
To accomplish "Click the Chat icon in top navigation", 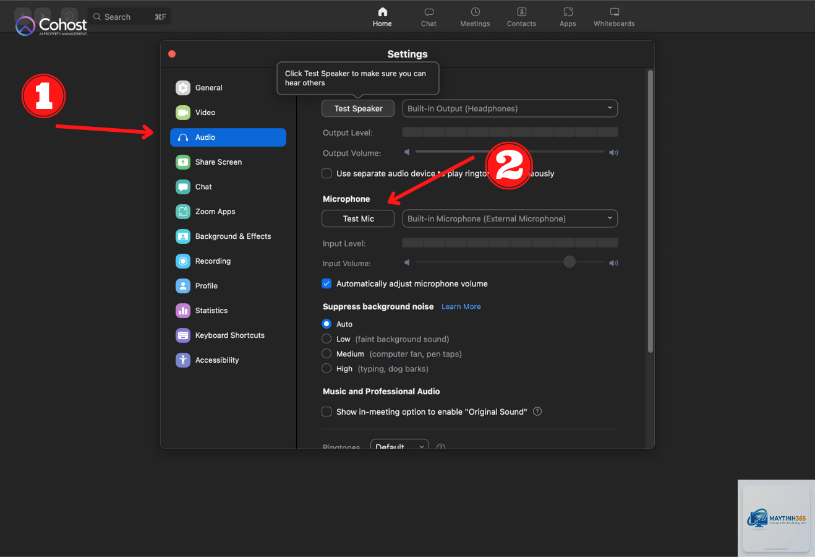I will 429,12.
